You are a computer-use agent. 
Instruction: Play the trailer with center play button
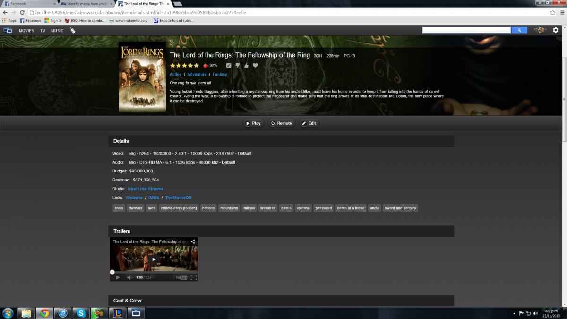pos(154,259)
